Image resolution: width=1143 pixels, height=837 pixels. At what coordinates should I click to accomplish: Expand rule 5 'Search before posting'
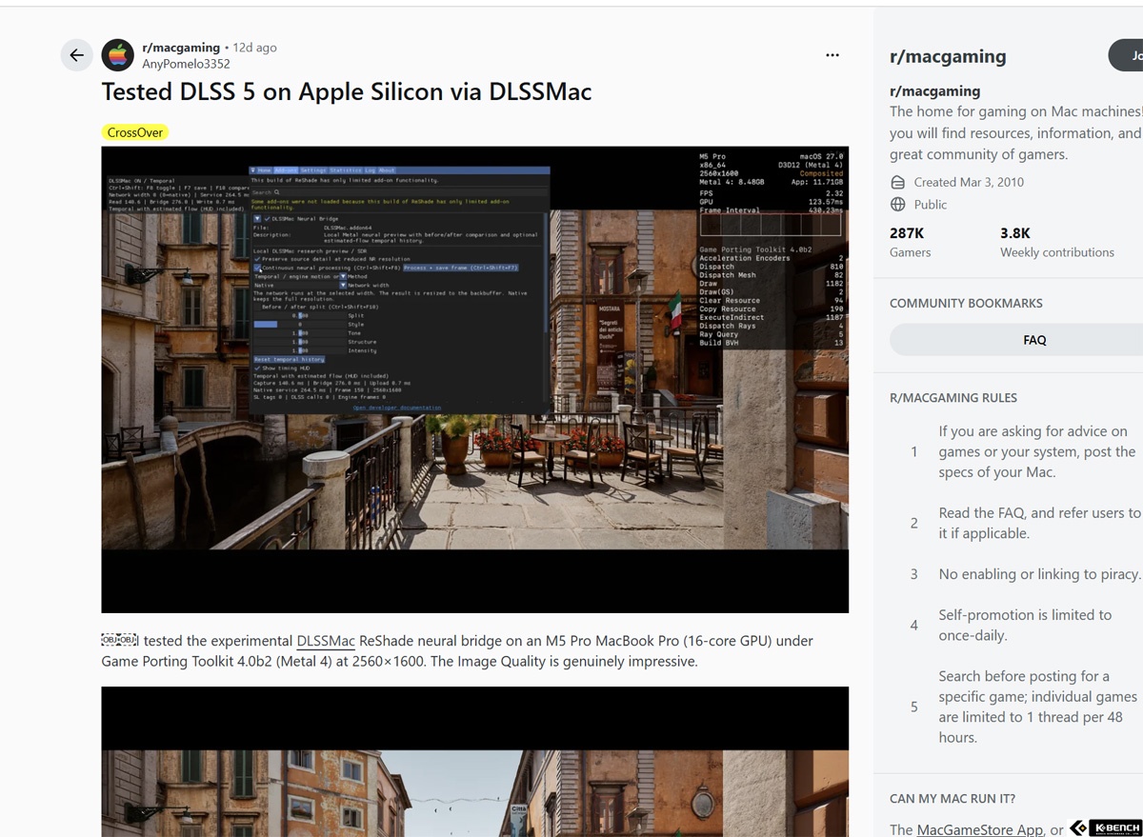pyautogui.click(x=1016, y=707)
